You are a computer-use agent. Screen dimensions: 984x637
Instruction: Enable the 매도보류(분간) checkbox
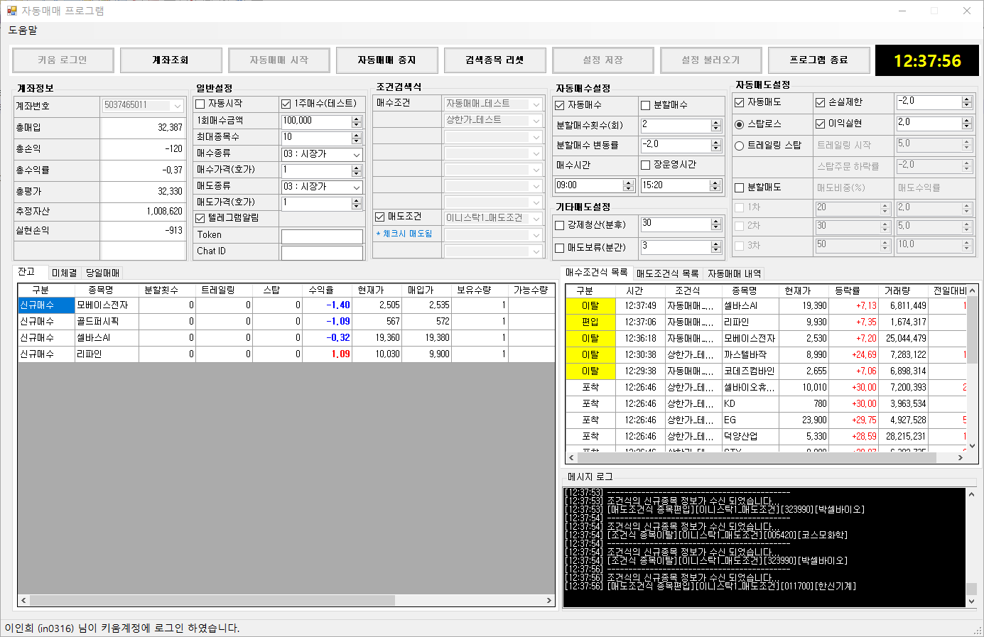click(560, 248)
